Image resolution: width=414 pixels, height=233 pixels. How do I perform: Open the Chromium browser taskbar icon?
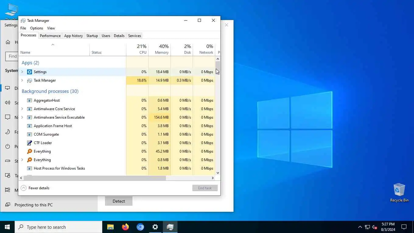pos(140,227)
